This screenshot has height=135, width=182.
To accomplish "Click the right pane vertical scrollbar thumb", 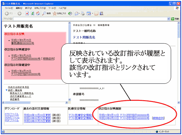I will pyautogui.click(x=179, y=31).
